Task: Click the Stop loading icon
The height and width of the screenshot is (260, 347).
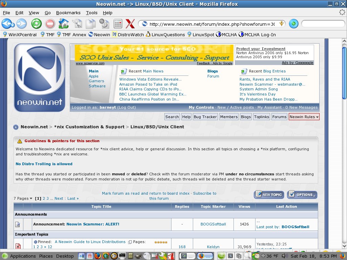Action: [50, 24]
